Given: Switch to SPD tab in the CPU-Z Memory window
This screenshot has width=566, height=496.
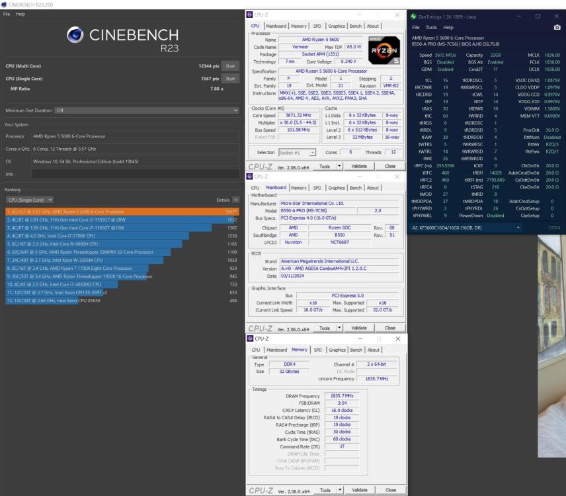Looking at the screenshot, I should click(317, 350).
